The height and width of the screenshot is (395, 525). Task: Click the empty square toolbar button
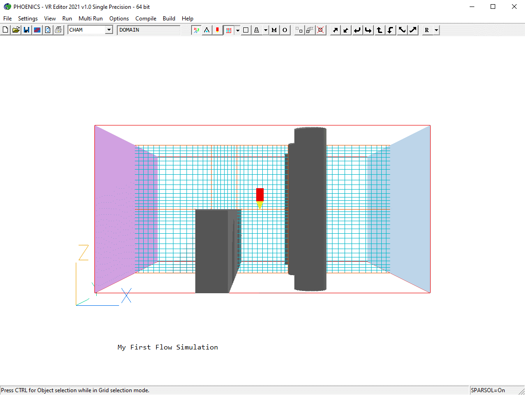pos(246,30)
